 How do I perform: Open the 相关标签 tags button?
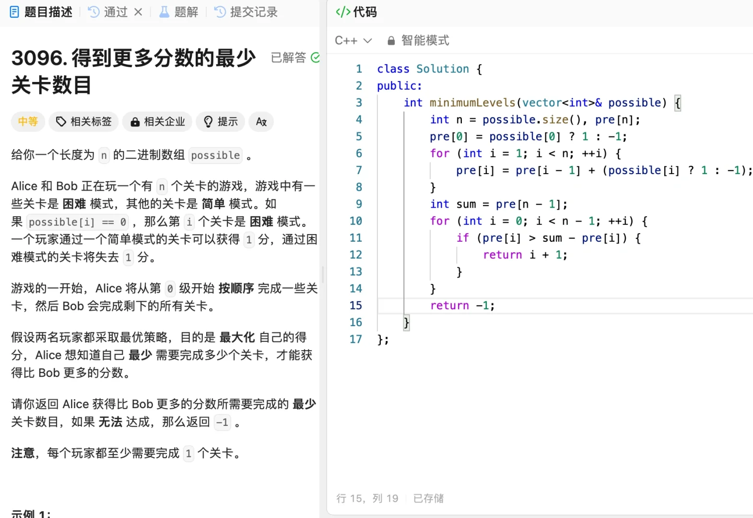(x=83, y=121)
